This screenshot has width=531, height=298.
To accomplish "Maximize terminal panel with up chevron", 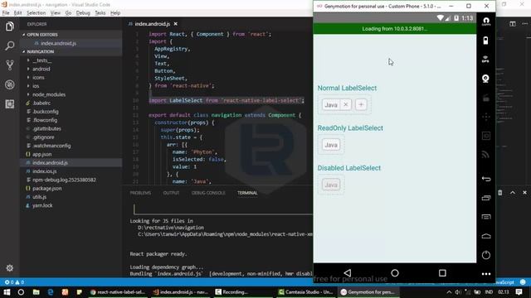I will [x=513, y=193].
